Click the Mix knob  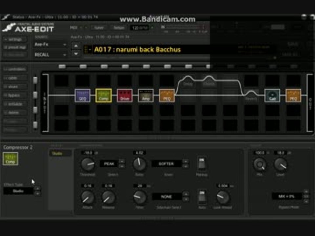pos(260,164)
